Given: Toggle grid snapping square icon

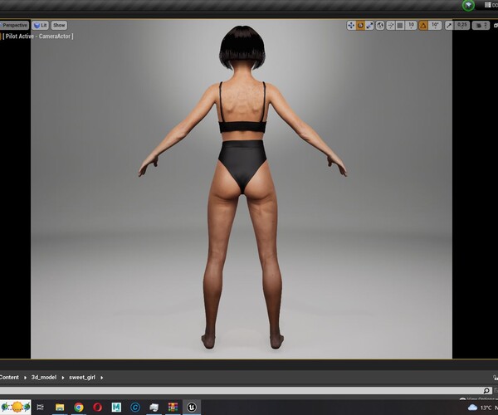Looking at the screenshot, I should tap(400, 26).
